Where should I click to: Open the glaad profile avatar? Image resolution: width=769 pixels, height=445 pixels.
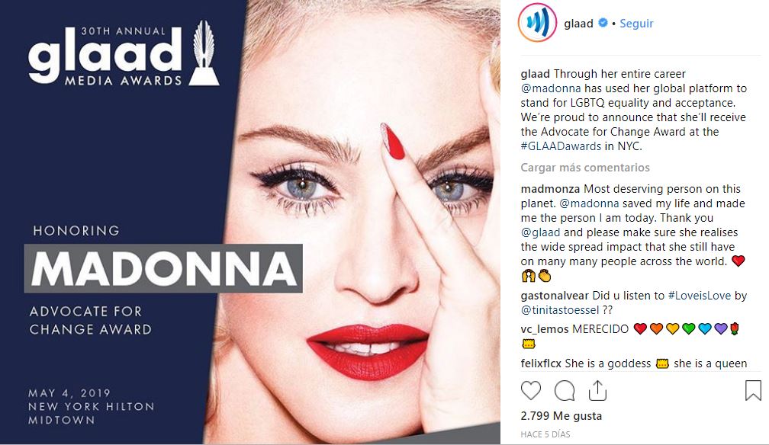[x=537, y=23]
